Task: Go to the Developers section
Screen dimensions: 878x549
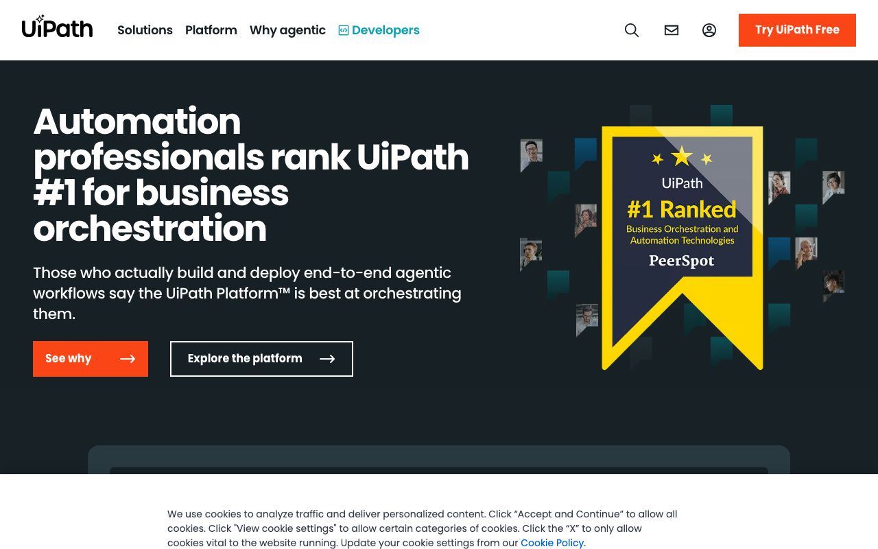Action: tap(379, 30)
